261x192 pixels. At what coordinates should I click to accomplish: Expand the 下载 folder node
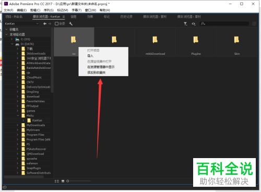[18, 49]
